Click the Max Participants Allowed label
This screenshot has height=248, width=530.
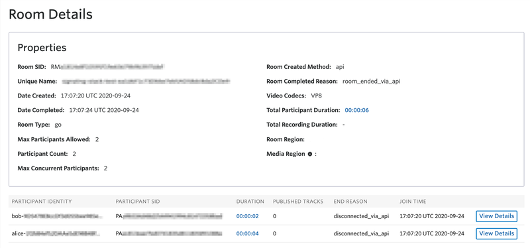click(x=54, y=139)
